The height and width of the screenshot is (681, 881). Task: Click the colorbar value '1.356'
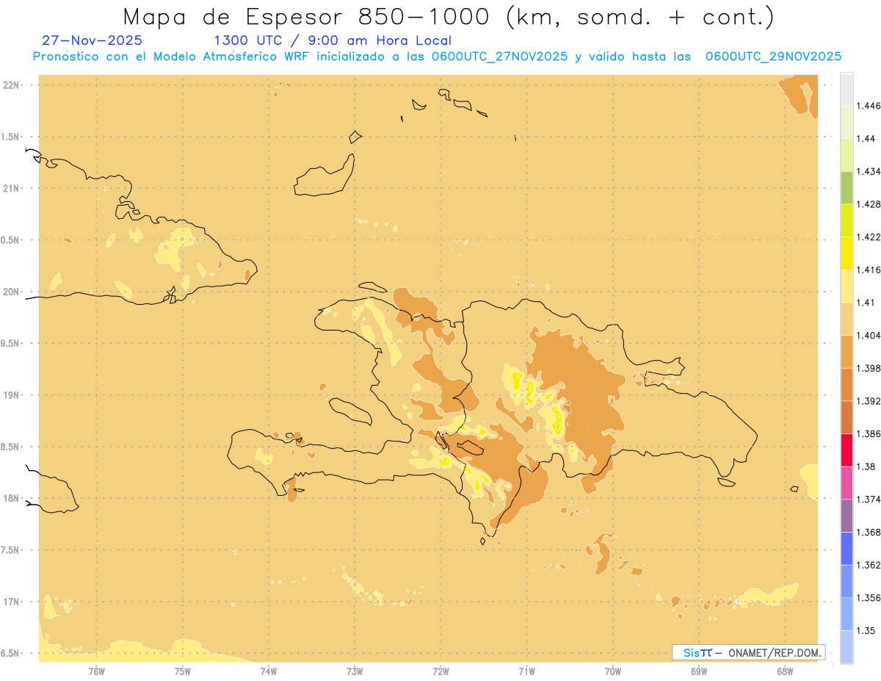click(x=869, y=598)
